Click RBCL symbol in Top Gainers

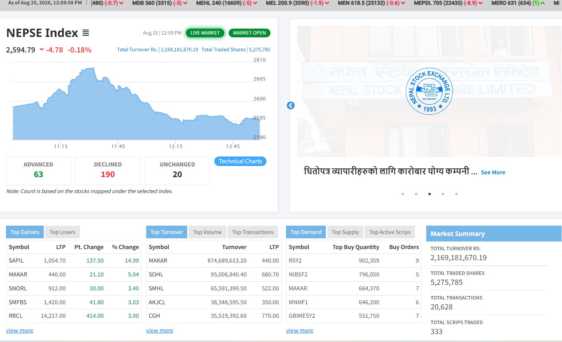click(x=16, y=316)
